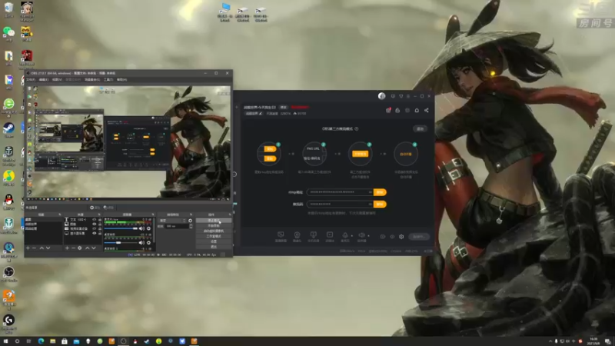
Task: Open Desktop Audio channel settings gear
Action: pyautogui.click(x=148, y=243)
